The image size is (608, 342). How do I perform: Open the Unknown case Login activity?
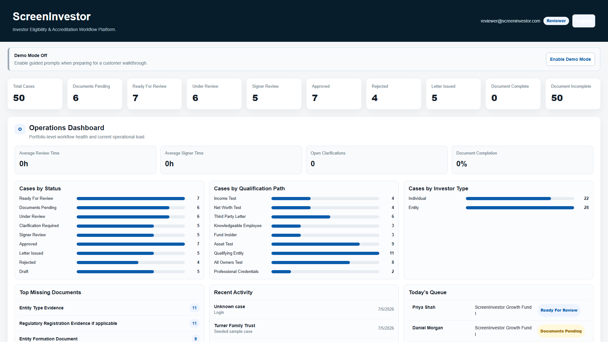(304, 309)
